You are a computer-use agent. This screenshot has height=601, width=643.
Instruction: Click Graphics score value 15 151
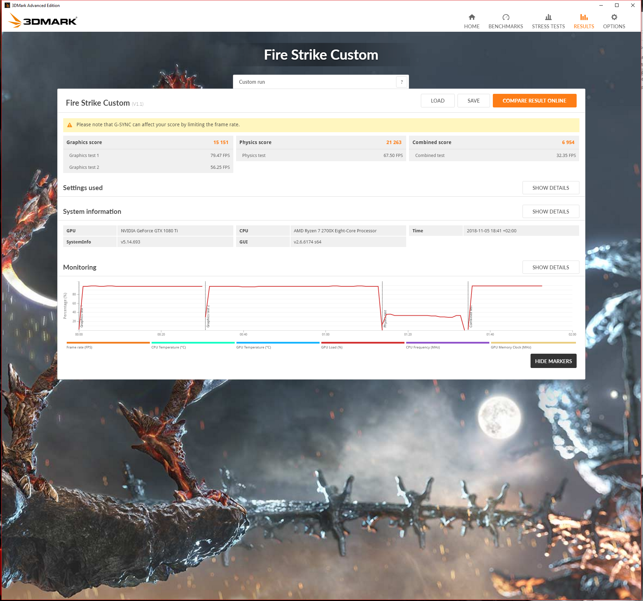[x=221, y=142]
